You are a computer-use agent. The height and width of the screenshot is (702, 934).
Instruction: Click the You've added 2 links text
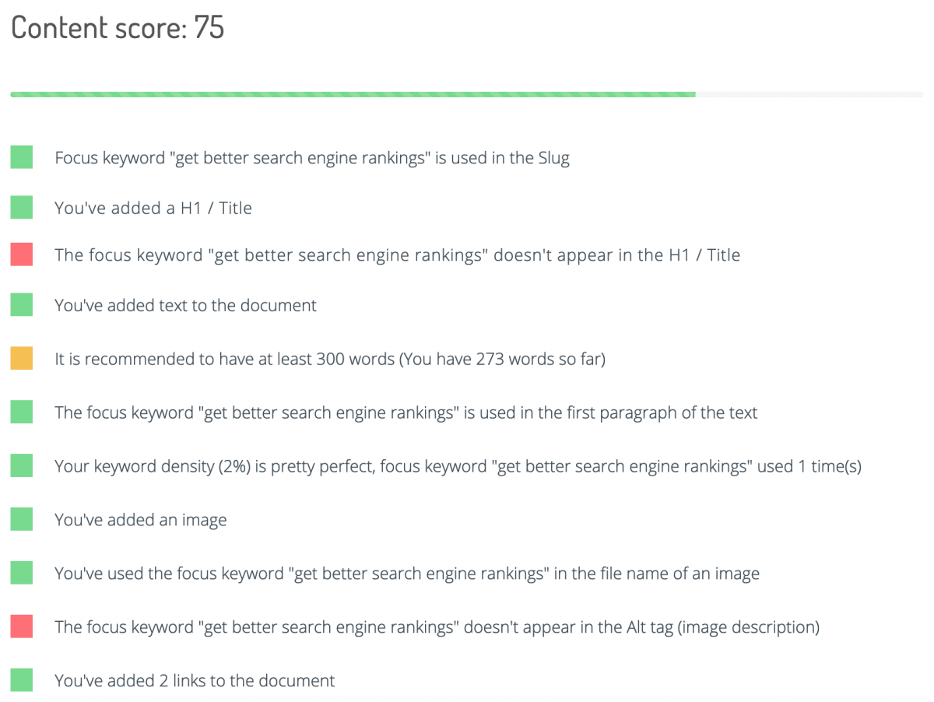click(x=195, y=680)
